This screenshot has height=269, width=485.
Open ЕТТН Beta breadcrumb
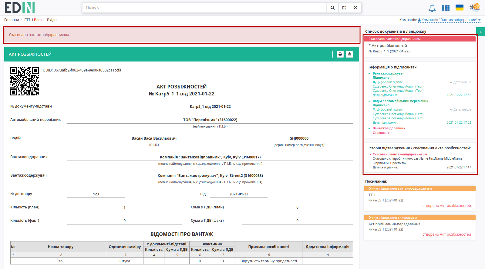tap(33, 20)
